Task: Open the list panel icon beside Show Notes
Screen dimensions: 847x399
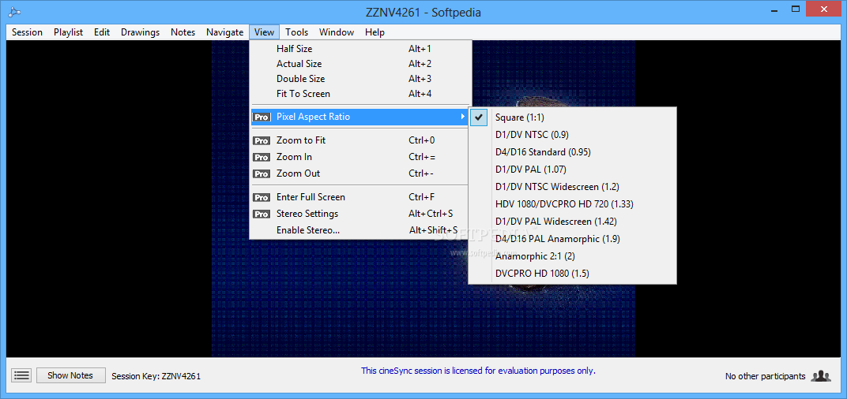Action: click(21, 376)
